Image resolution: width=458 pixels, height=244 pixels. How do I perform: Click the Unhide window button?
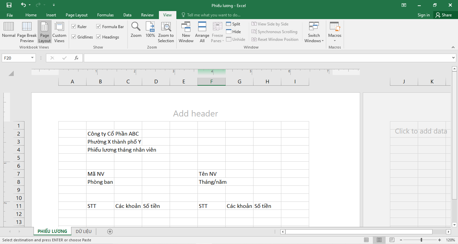coord(235,39)
